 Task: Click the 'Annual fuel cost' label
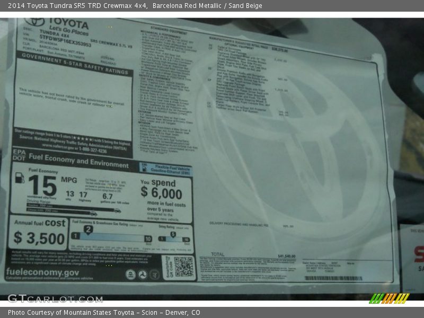pos(40,223)
